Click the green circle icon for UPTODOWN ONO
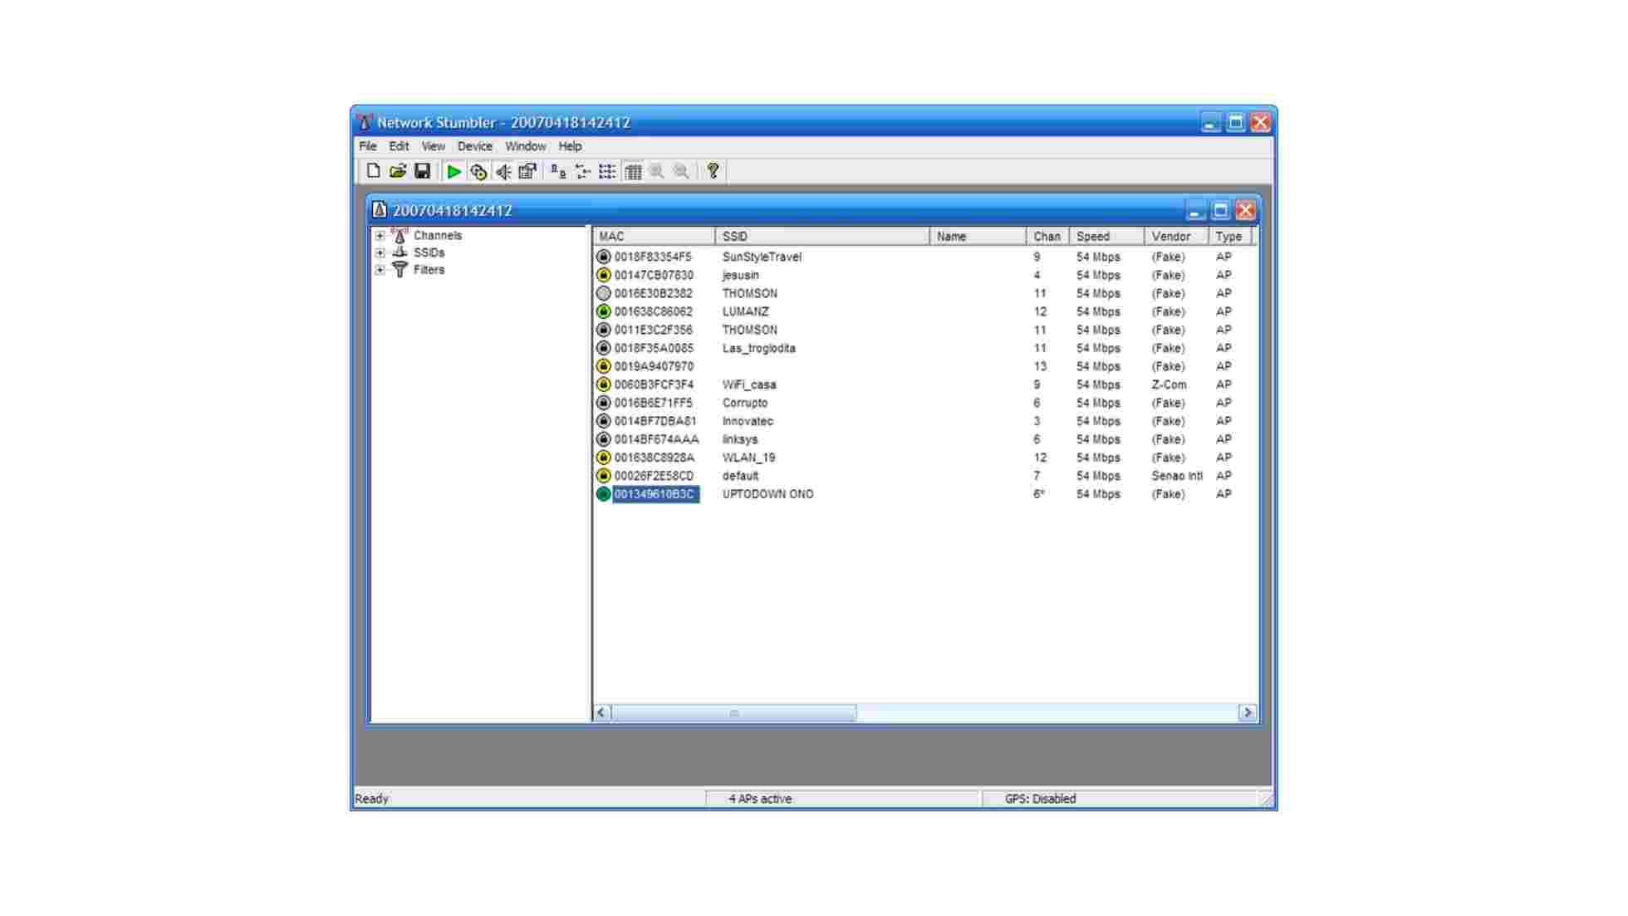 [x=604, y=494]
